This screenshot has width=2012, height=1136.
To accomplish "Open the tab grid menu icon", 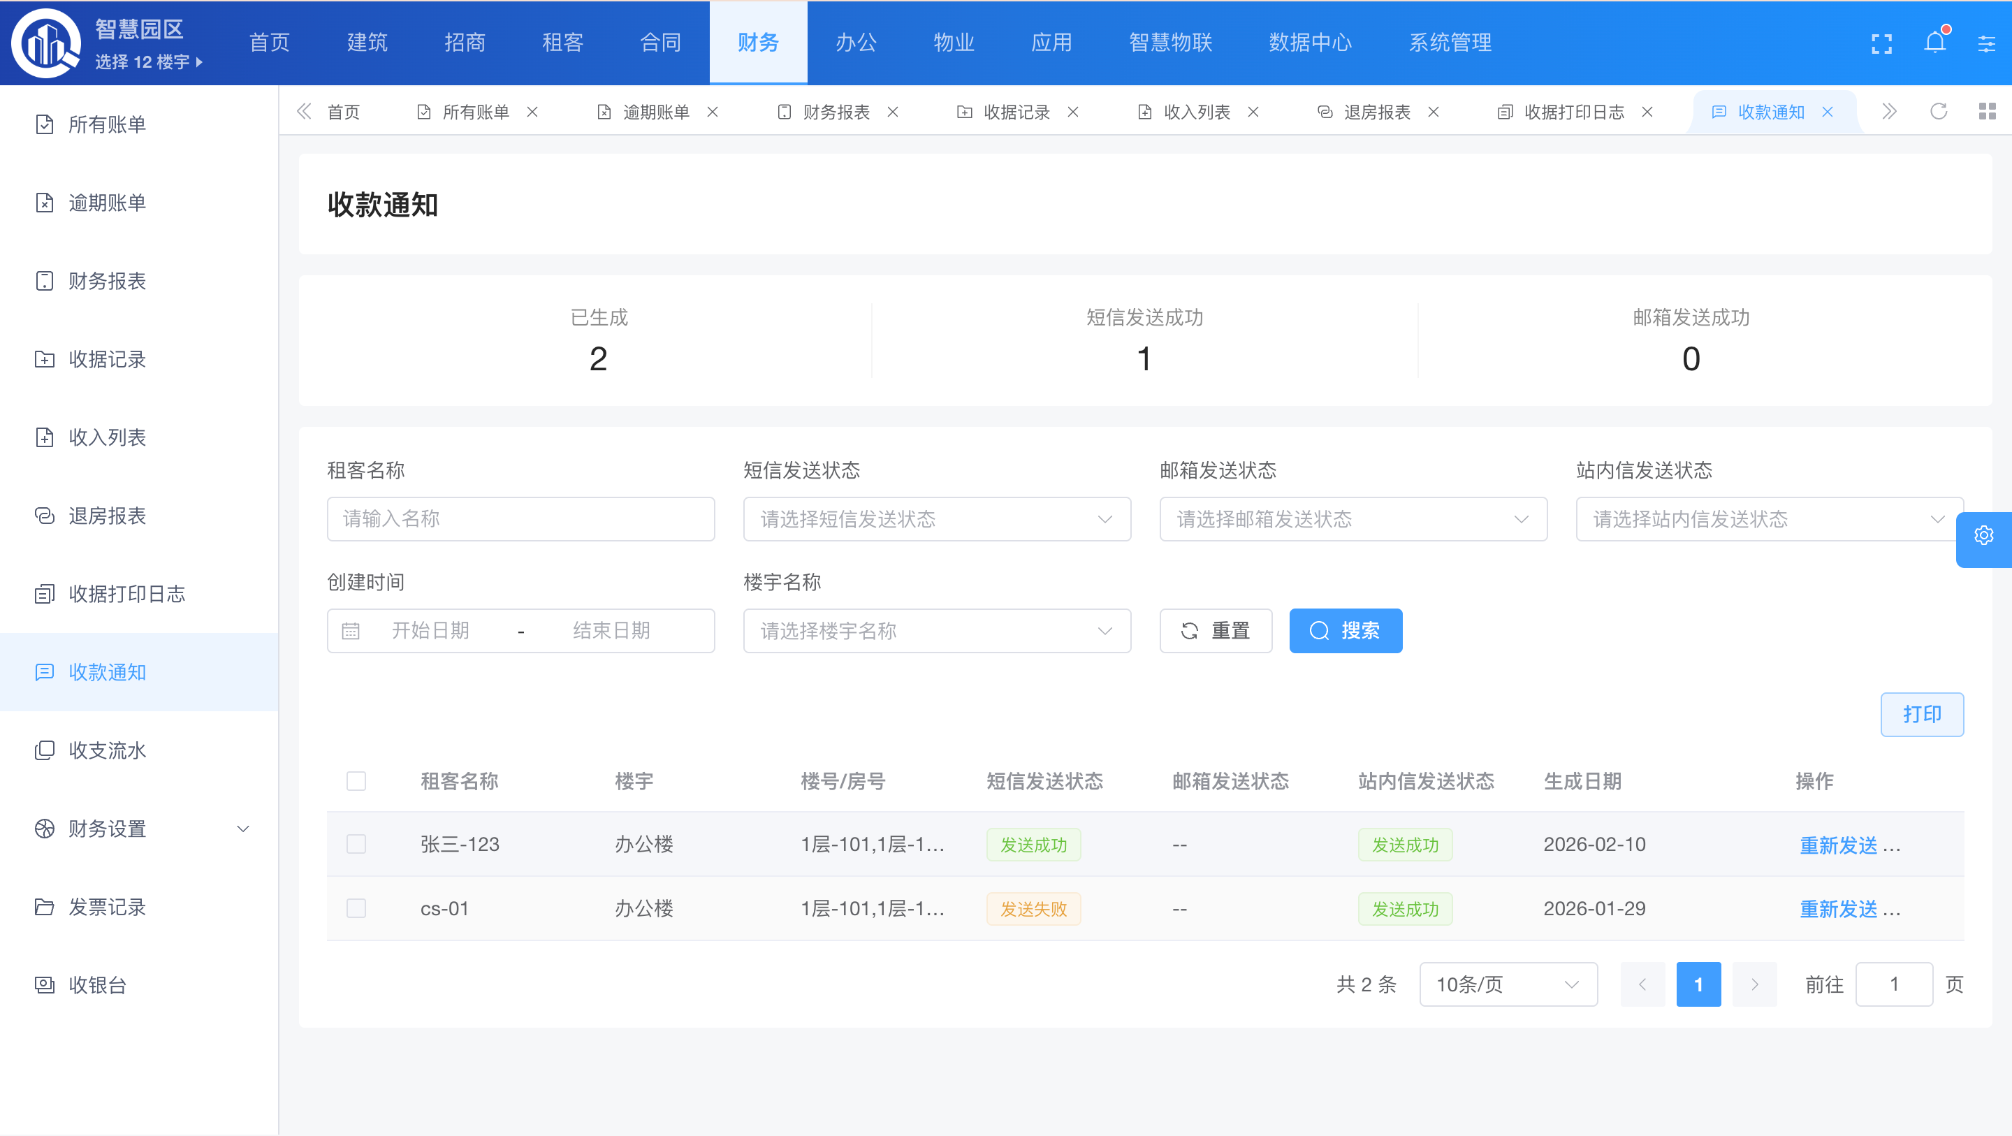I will coord(1987,112).
